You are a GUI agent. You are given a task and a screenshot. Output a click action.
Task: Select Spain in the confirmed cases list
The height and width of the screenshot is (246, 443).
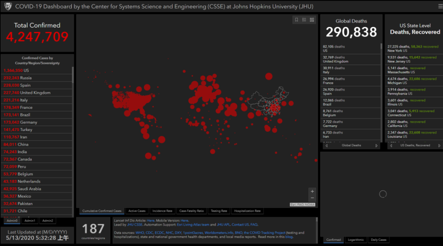coord(37,85)
